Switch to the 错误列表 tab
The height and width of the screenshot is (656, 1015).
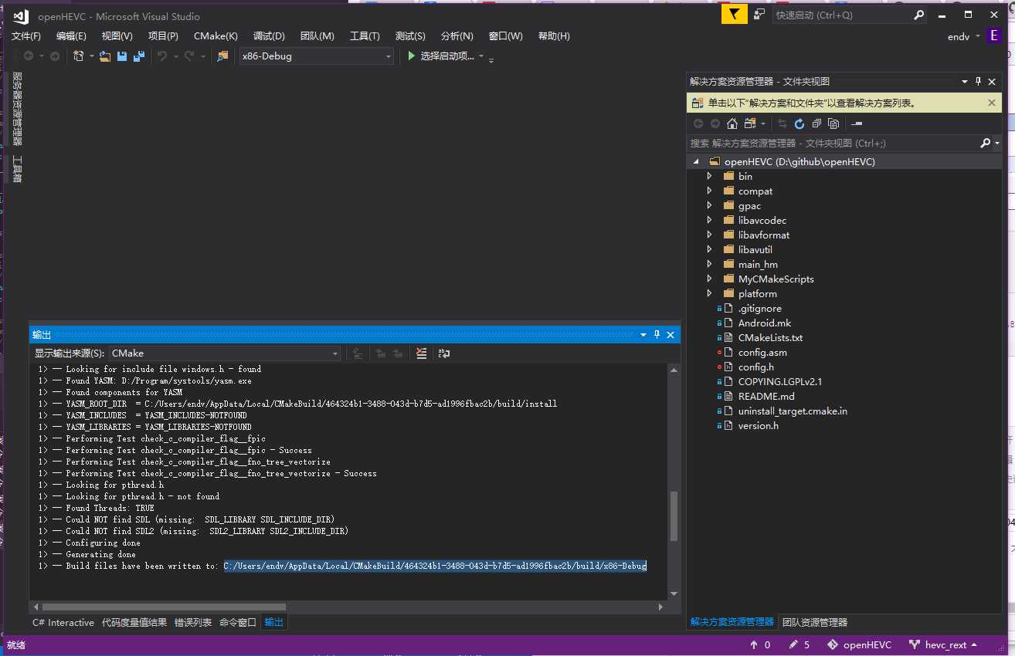click(x=192, y=623)
